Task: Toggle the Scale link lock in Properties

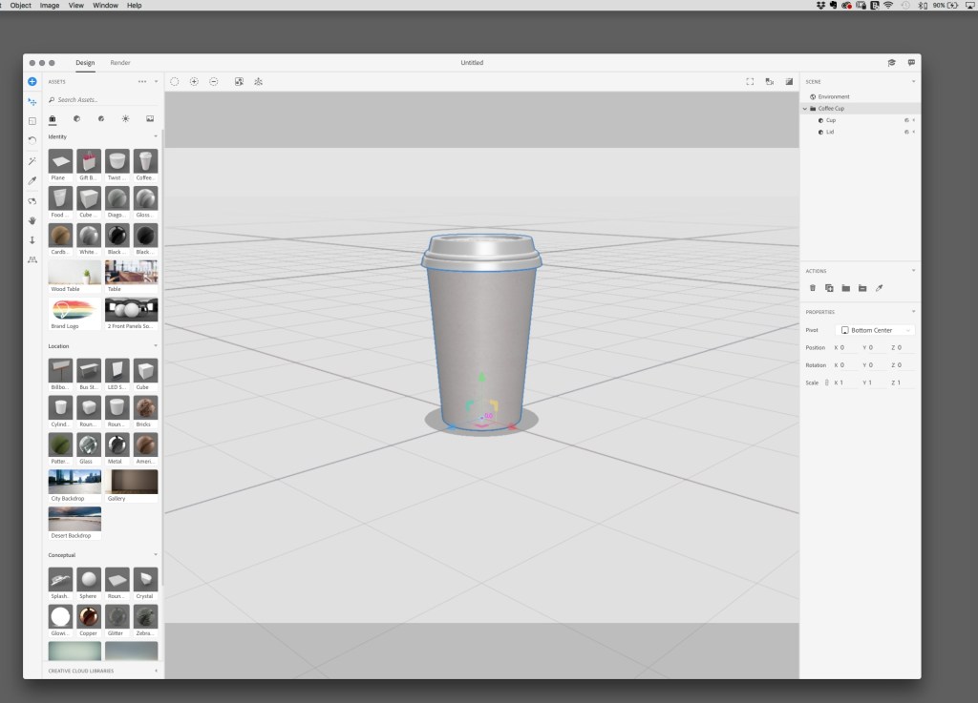Action: pyautogui.click(x=827, y=383)
